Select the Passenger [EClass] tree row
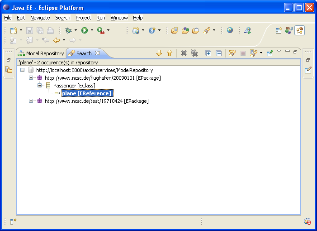This screenshot has height=231, width=317. point(74,86)
